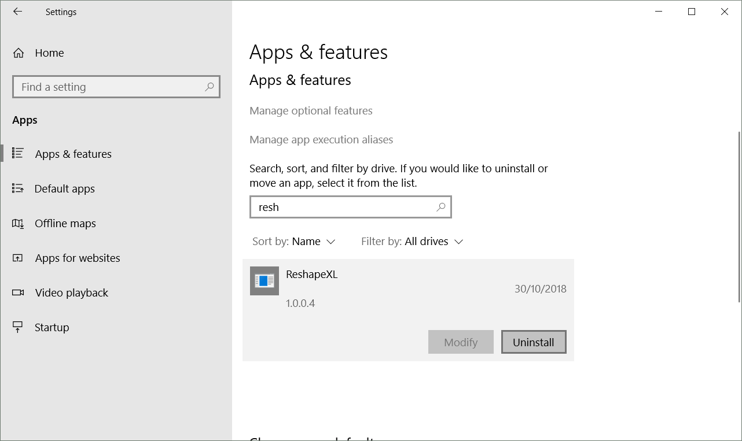
Task: Click the Video playback camera icon
Action: (18, 292)
